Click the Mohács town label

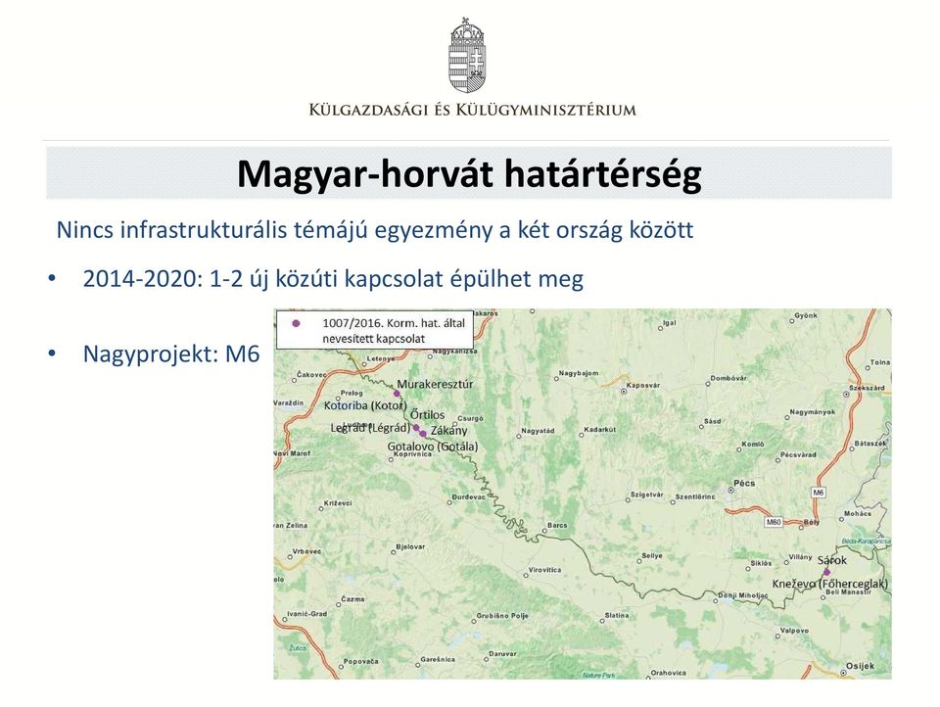[858, 514]
